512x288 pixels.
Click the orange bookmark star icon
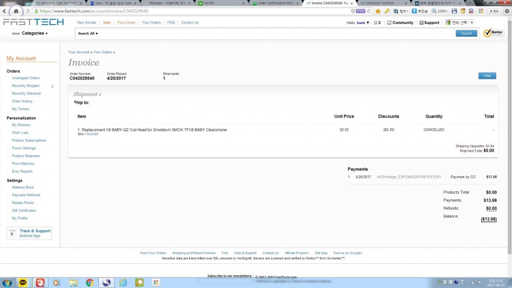[x=378, y=11]
